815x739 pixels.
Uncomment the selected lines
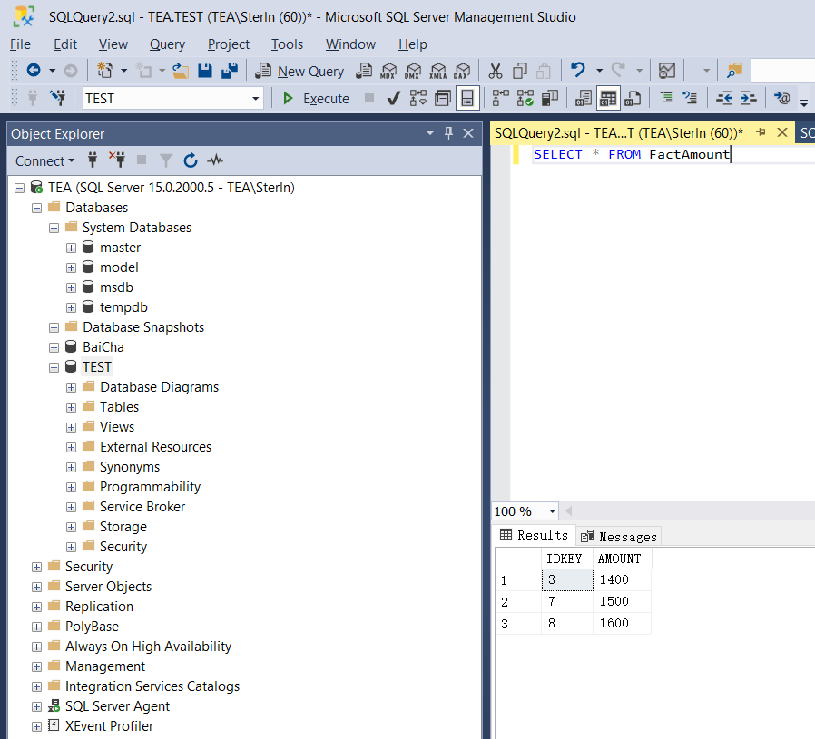691,98
